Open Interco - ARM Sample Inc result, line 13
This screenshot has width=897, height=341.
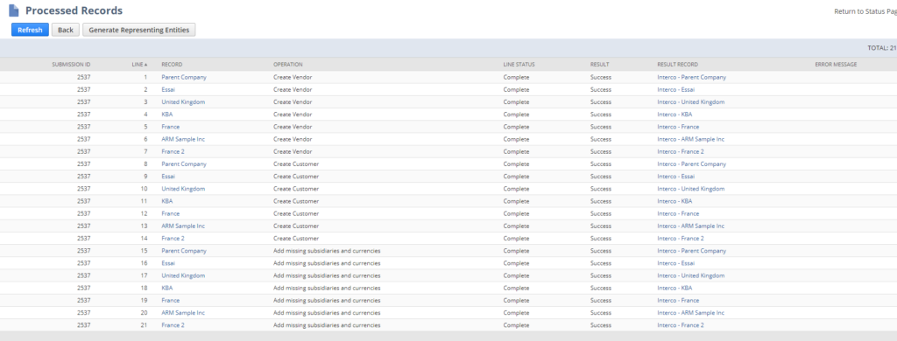[x=691, y=226]
